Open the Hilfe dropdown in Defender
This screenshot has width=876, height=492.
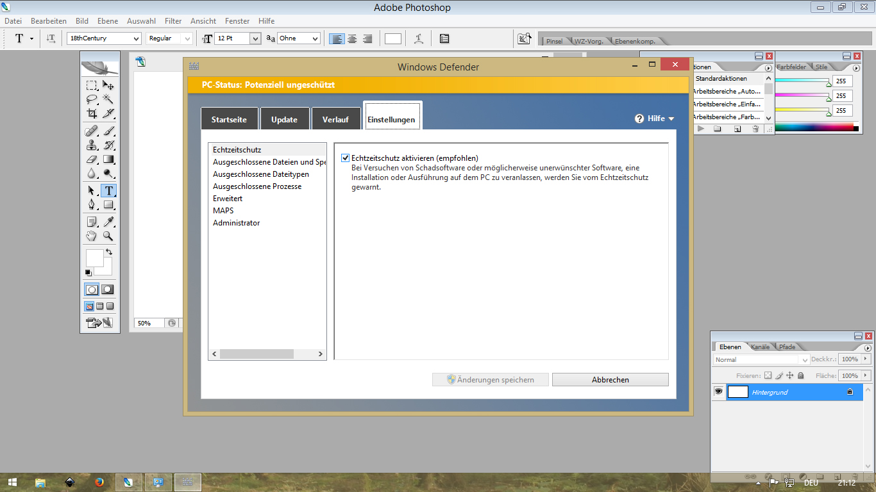click(x=655, y=119)
